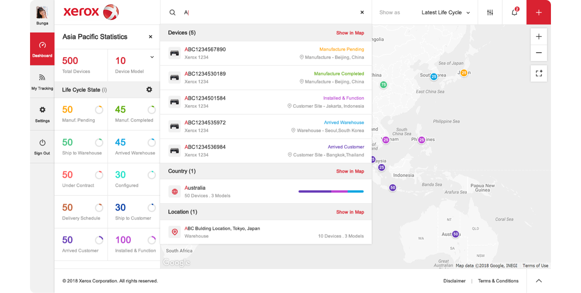Open the map Terms of Use link
The height and width of the screenshot is (293, 581).
pos(535,265)
